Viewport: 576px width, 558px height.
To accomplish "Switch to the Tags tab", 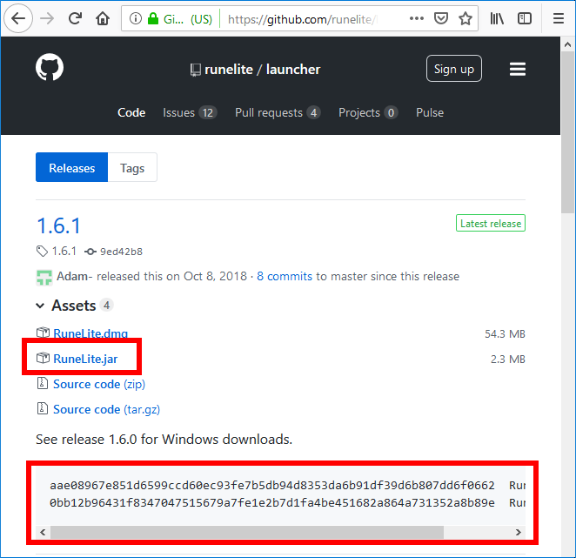I will tap(132, 167).
